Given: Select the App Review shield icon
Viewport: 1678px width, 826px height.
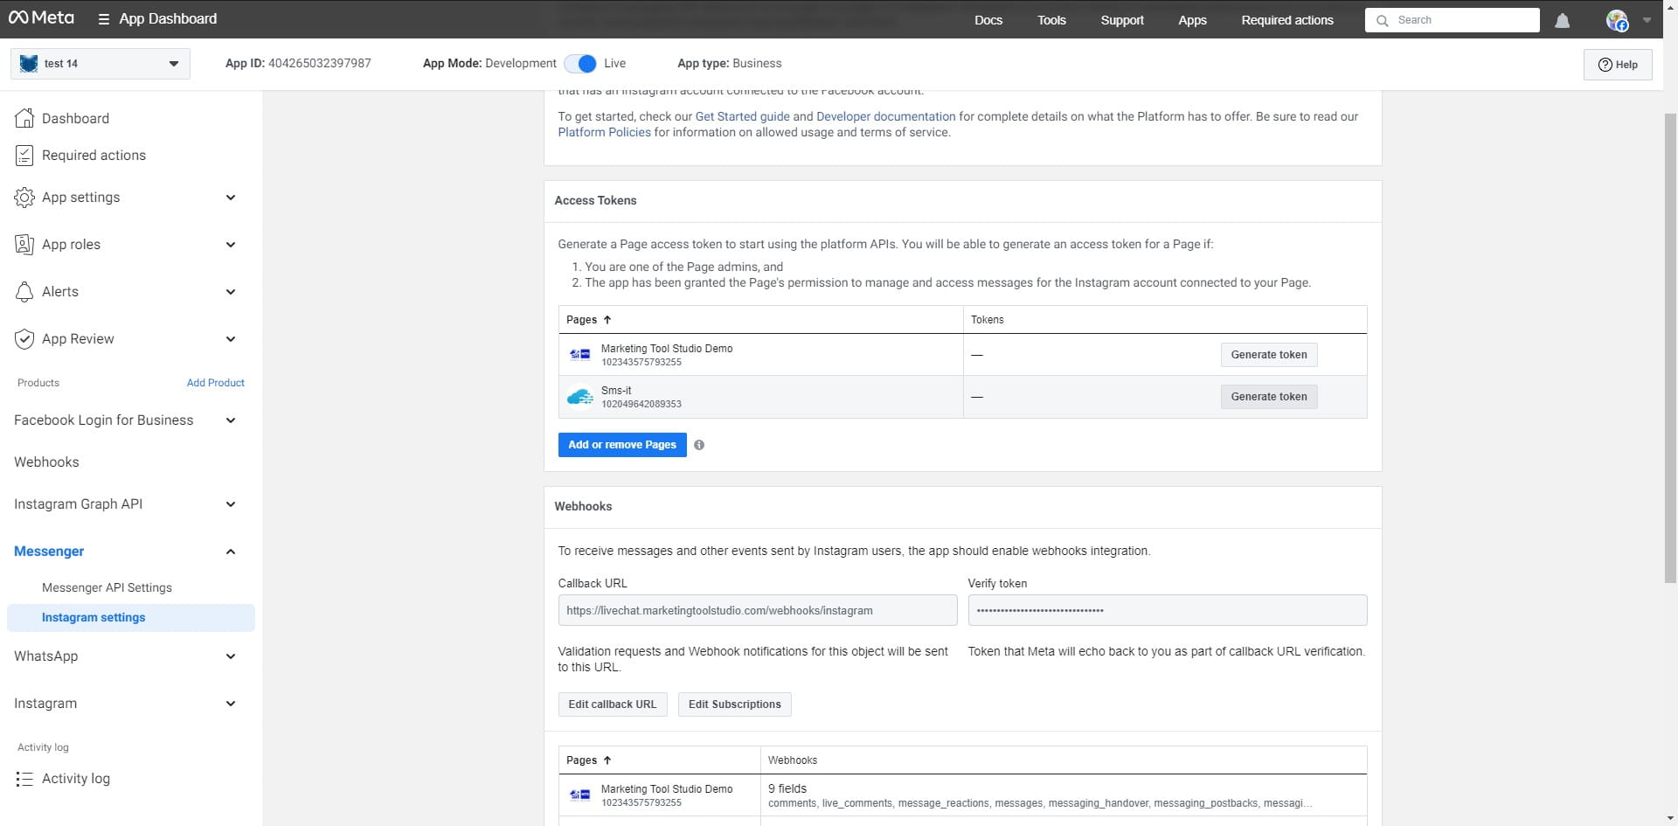Looking at the screenshot, I should pyautogui.click(x=24, y=339).
